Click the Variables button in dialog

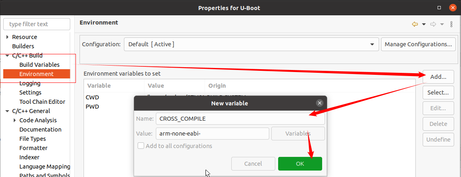pyautogui.click(x=298, y=134)
